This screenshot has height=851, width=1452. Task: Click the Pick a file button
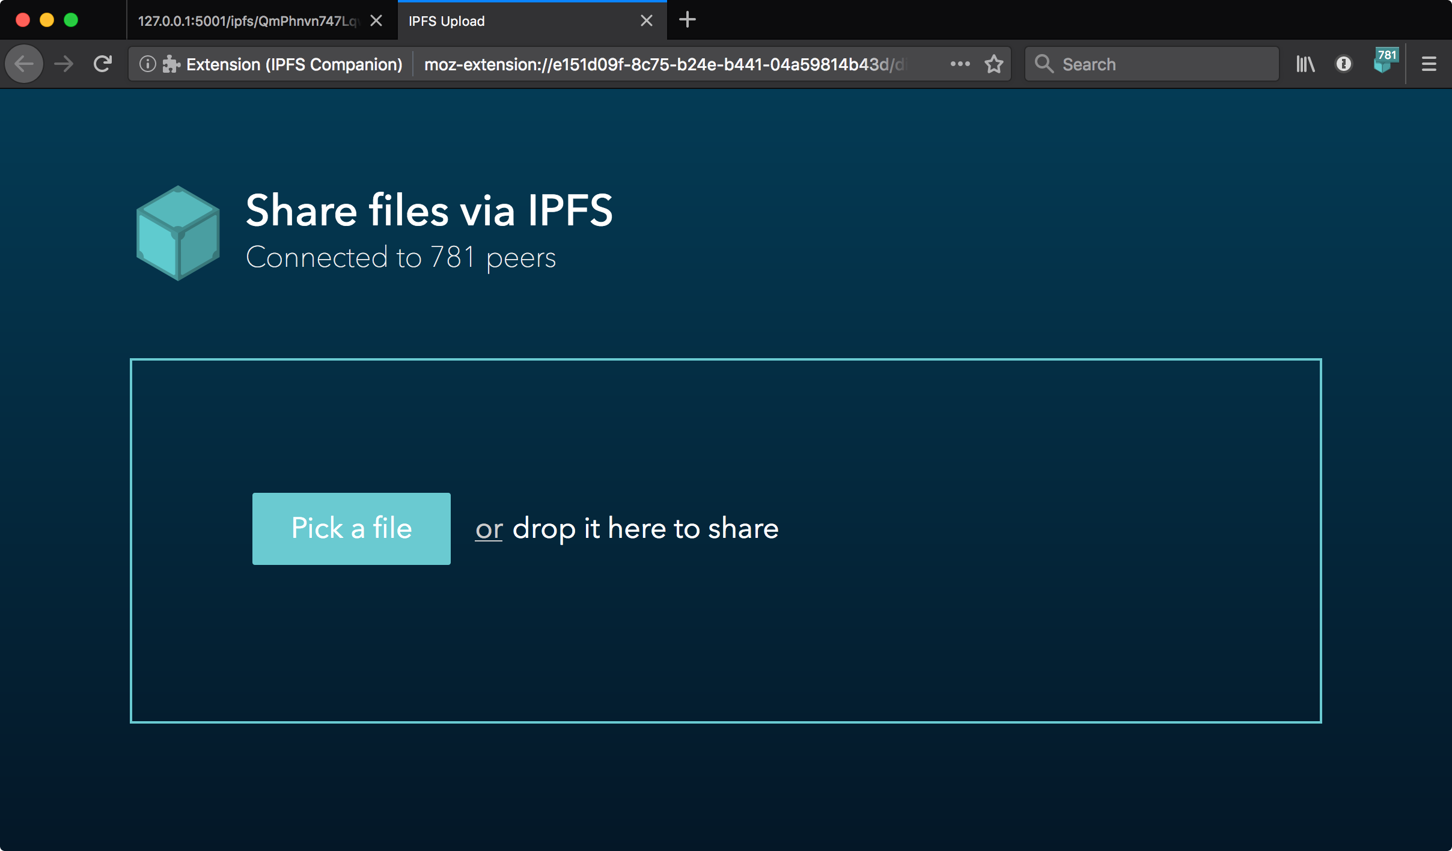point(352,529)
